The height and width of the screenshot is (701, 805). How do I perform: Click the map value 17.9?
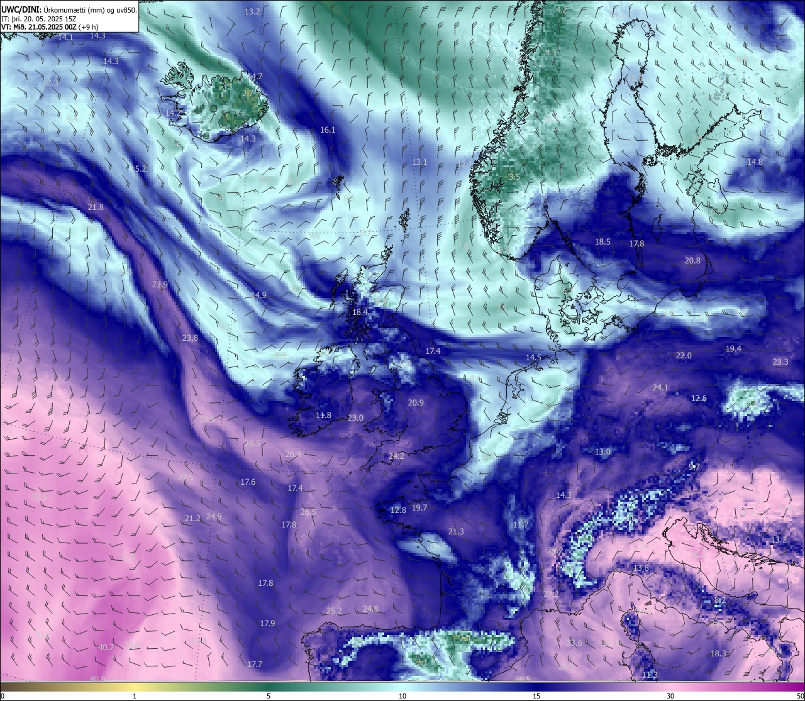[267, 624]
